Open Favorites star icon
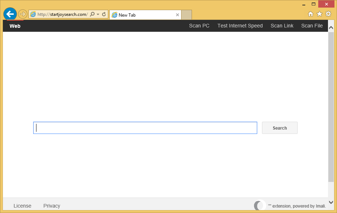The width and height of the screenshot is (337, 213). [319, 14]
